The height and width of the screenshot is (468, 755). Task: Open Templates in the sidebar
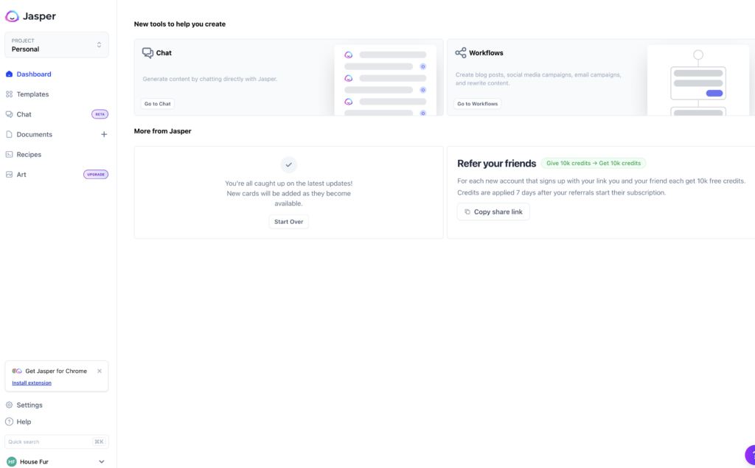tap(32, 94)
